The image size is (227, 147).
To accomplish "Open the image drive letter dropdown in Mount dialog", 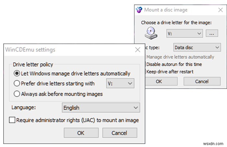I will (x=185, y=33).
